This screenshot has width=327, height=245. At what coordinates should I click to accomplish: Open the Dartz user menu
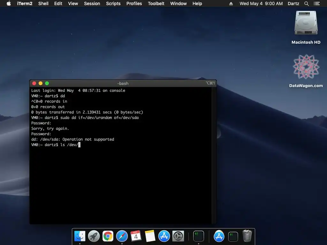point(293,4)
